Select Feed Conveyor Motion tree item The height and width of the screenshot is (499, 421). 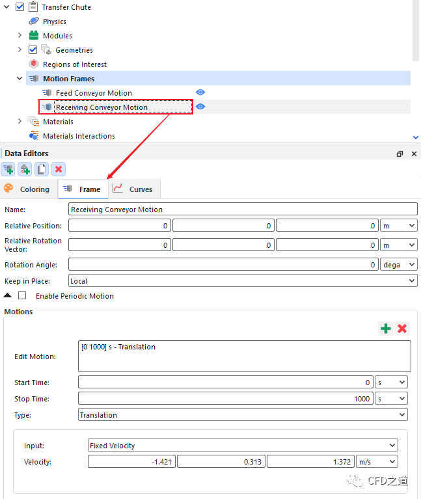coord(94,93)
